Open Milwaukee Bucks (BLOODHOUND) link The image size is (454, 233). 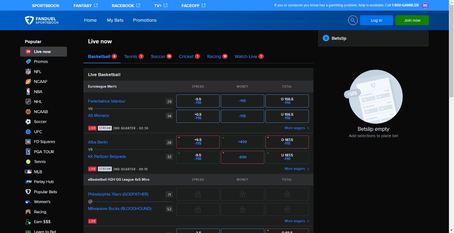(x=120, y=208)
